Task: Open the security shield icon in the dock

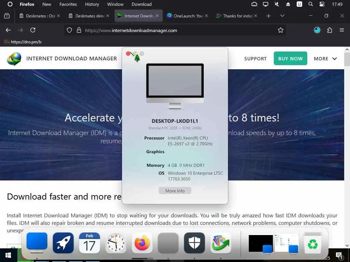Action: (194, 243)
